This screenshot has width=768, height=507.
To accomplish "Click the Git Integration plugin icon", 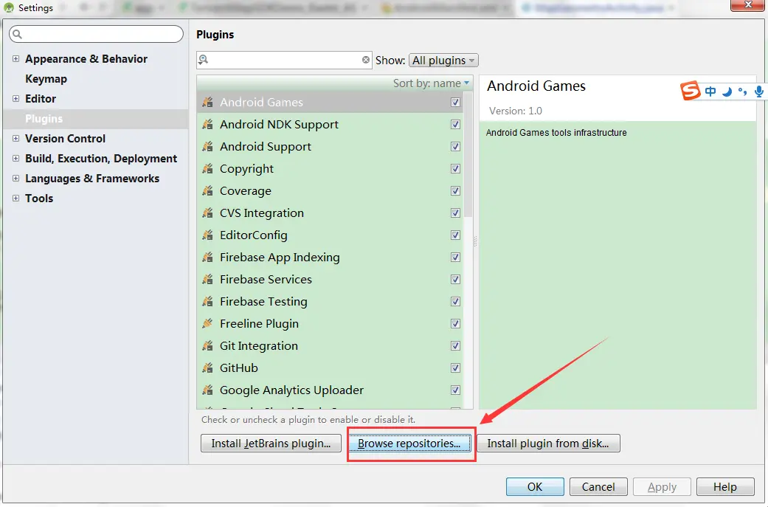I will [207, 346].
